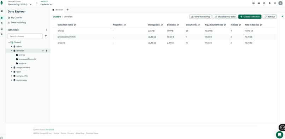Sort by Avg. document size icon
This screenshot has width=285, height=139.
click(x=225, y=25)
